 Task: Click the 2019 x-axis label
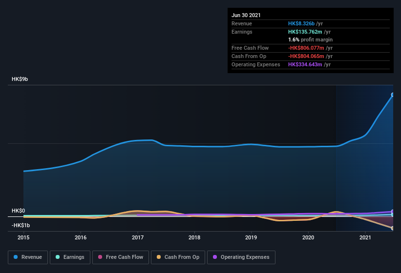click(x=251, y=237)
